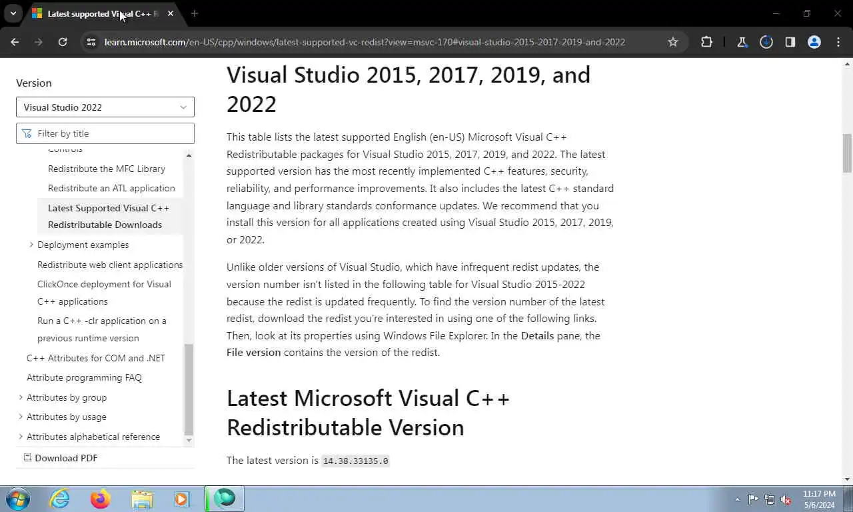This screenshot has height=512, width=853.
Task: Open the Extensions puzzle icon
Action: (707, 42)
